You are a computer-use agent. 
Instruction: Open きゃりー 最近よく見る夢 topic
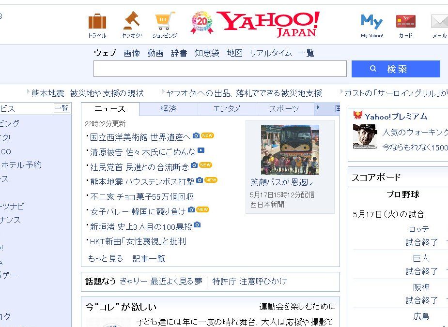[161, 282]
